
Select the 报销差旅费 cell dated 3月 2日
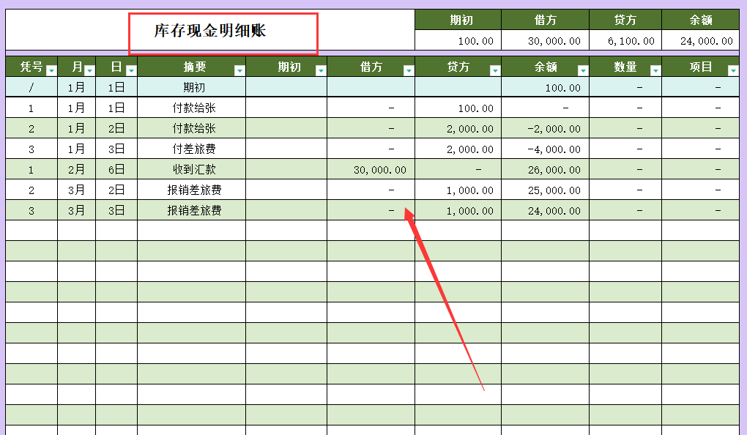click(x=192, y=190)
